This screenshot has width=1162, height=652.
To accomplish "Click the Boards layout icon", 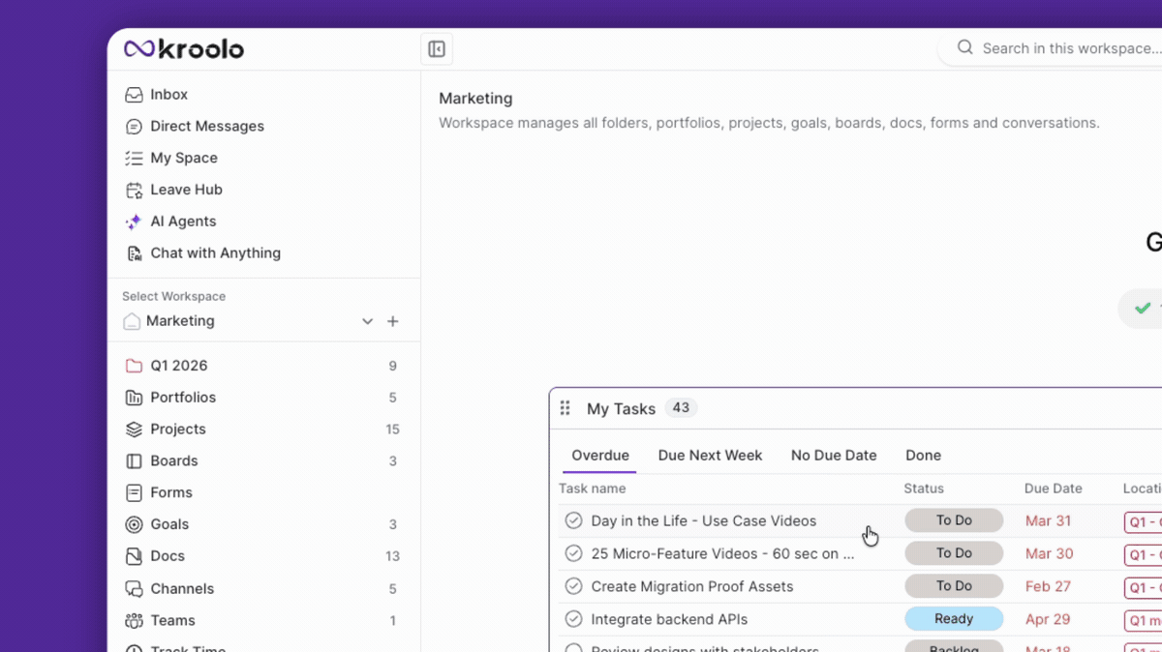I will coord(134,461).
